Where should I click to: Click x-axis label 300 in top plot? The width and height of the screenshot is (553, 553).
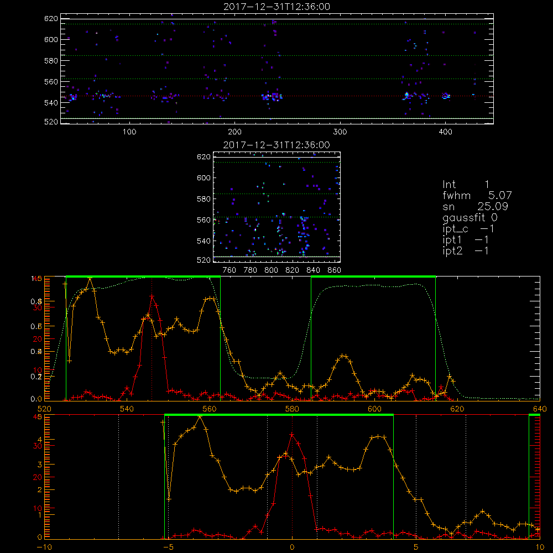[x=340, y=132]
